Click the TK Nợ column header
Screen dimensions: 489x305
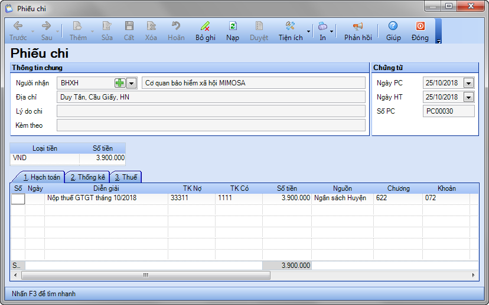191,188
